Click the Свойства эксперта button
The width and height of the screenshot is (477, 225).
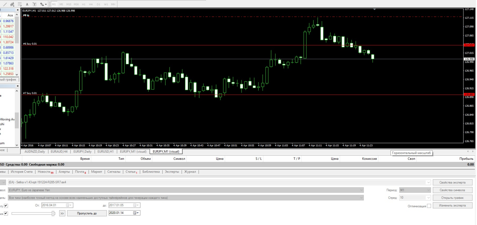(453, 182)
